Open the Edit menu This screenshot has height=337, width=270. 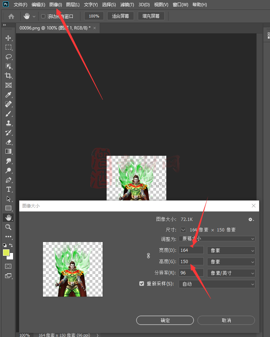38,4
